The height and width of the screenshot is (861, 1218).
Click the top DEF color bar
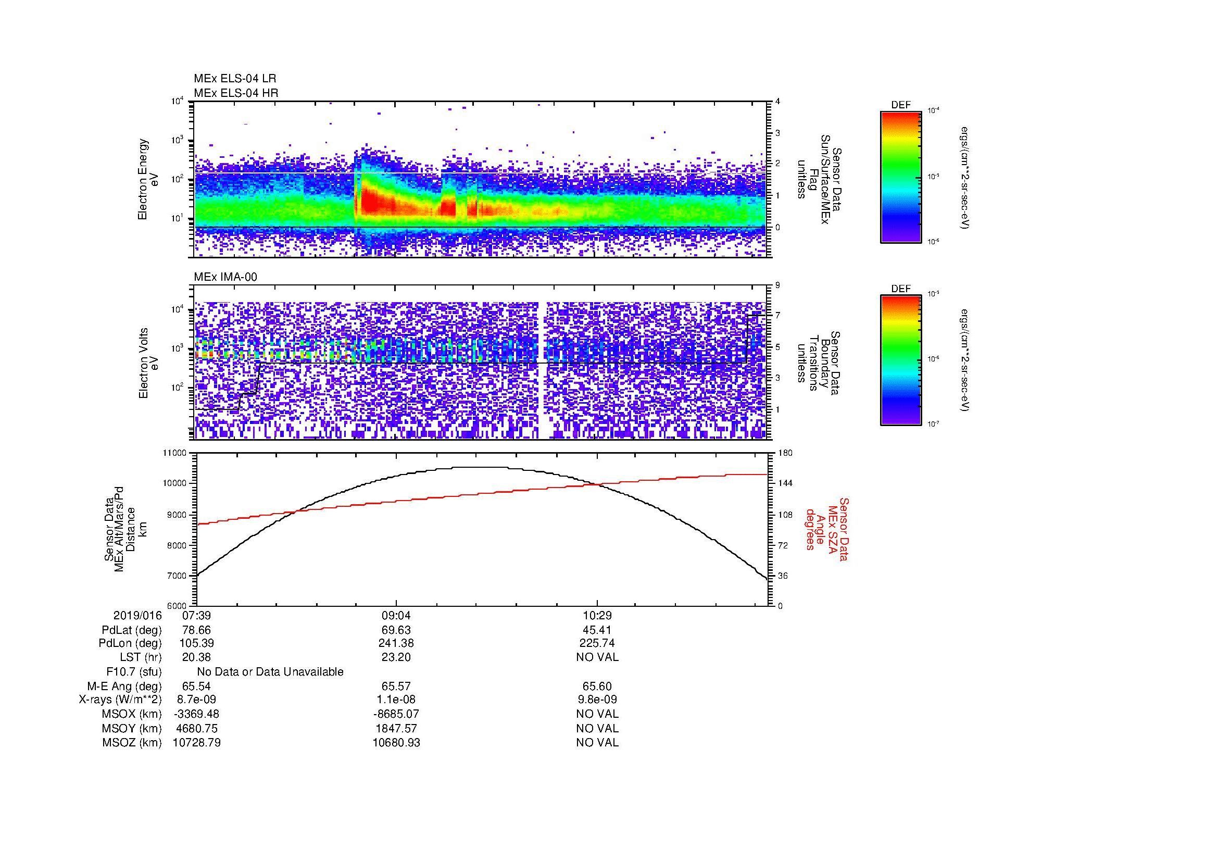901,177
